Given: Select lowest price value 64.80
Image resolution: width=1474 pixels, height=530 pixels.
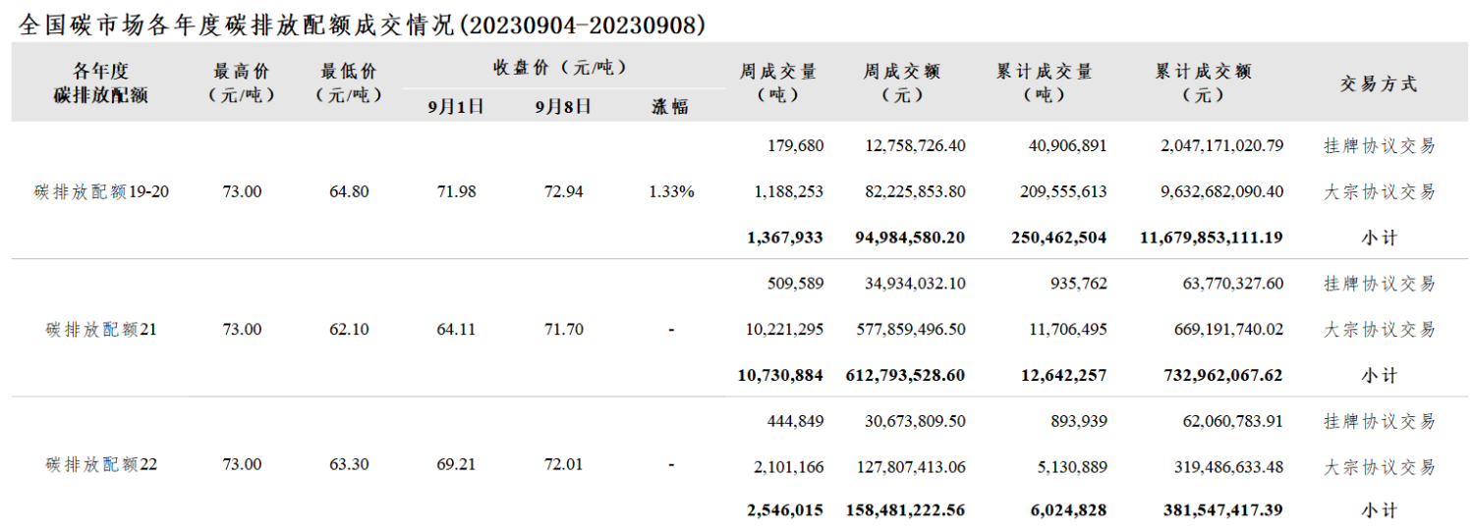Looking at the screenshot, I should (x=349, y=192).
